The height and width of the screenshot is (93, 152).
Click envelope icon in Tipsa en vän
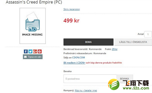[x=25, y=57]
